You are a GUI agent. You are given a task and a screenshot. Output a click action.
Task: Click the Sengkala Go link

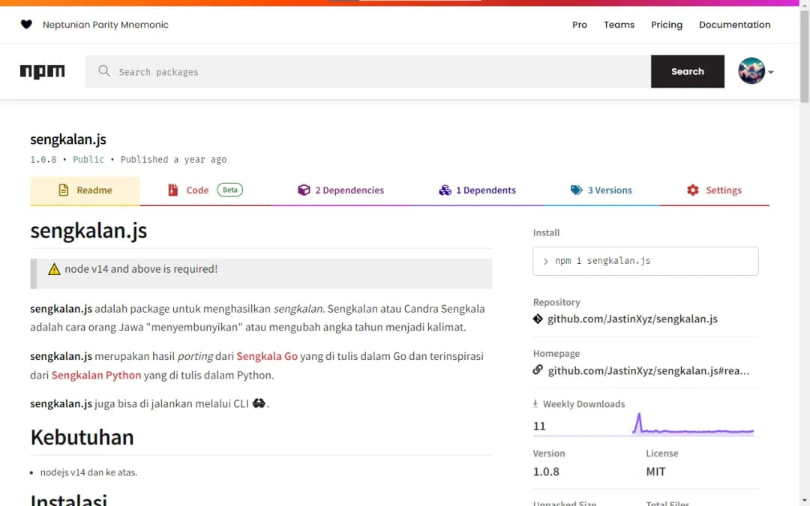267,356
